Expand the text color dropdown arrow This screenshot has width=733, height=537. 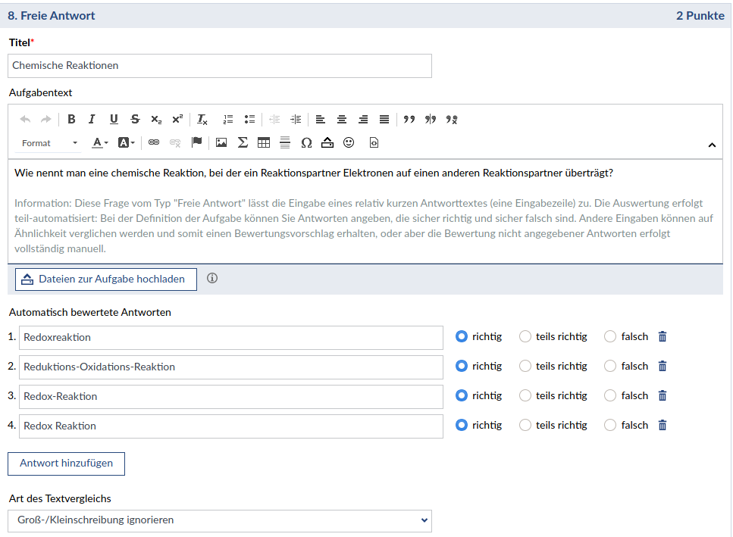pyautogui.click(x=106, y=143)
